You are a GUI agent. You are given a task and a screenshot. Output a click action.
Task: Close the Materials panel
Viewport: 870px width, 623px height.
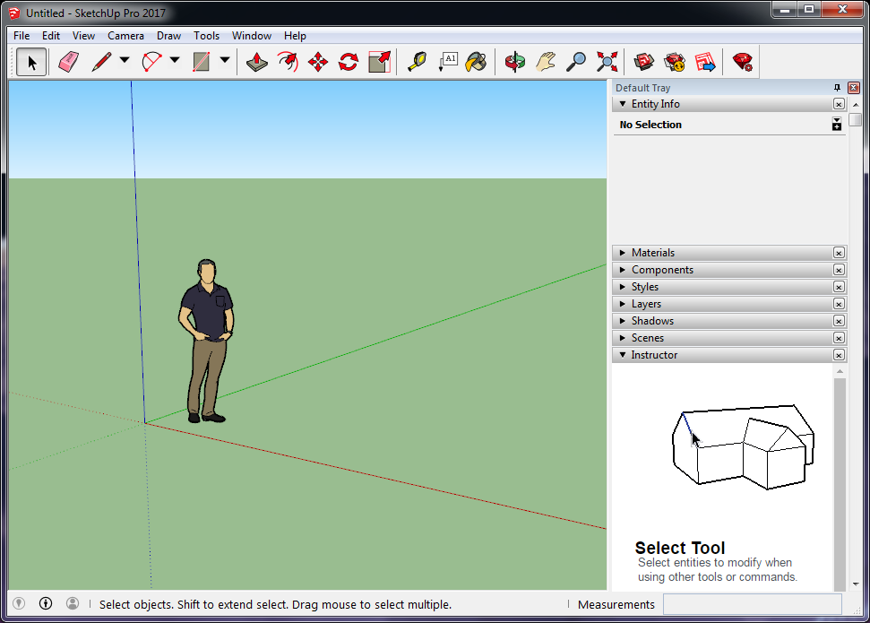tap(839, 253)
